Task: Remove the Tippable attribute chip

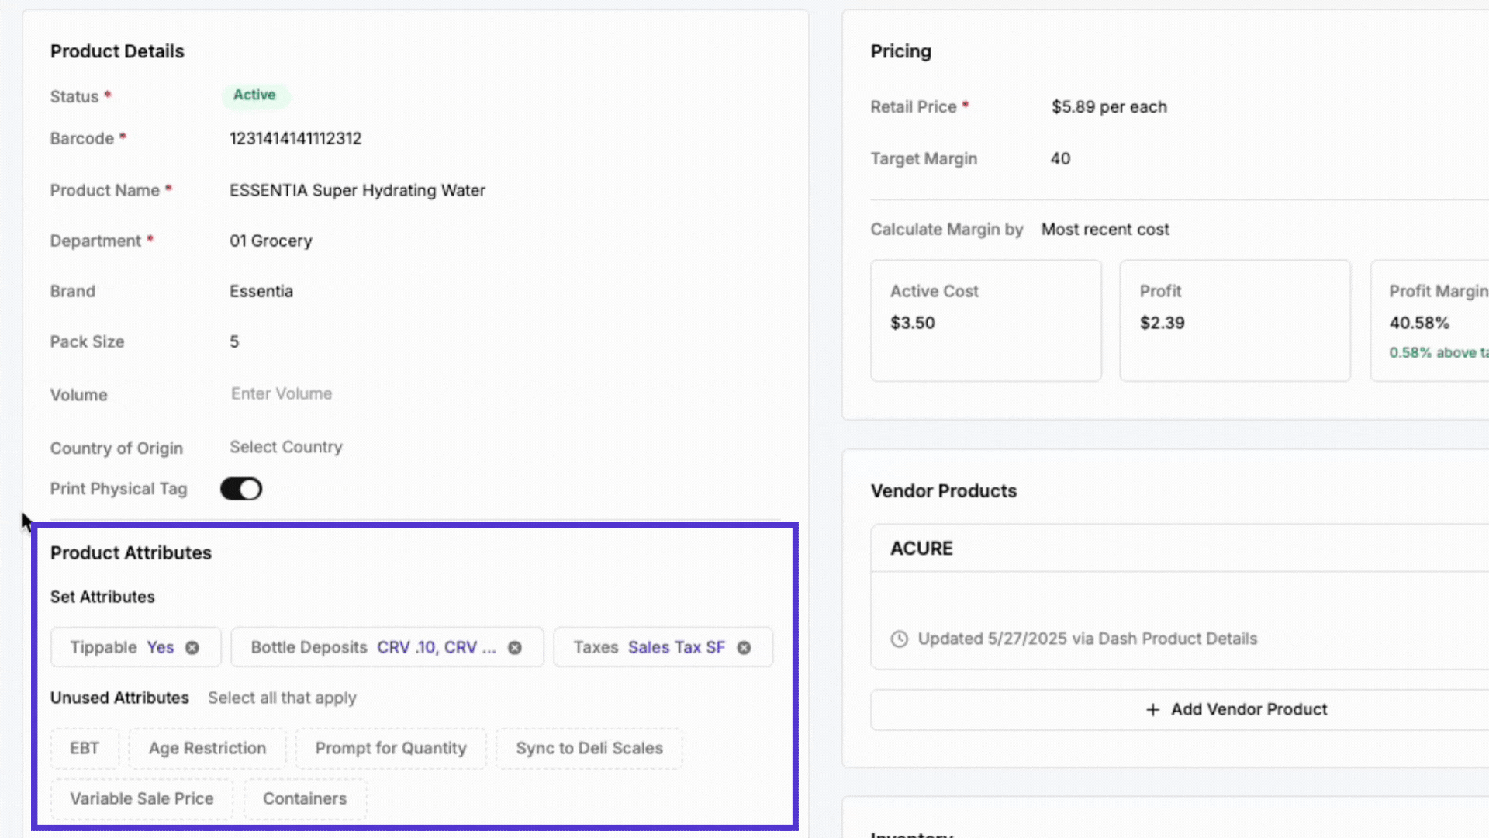Action: point(192,647)
